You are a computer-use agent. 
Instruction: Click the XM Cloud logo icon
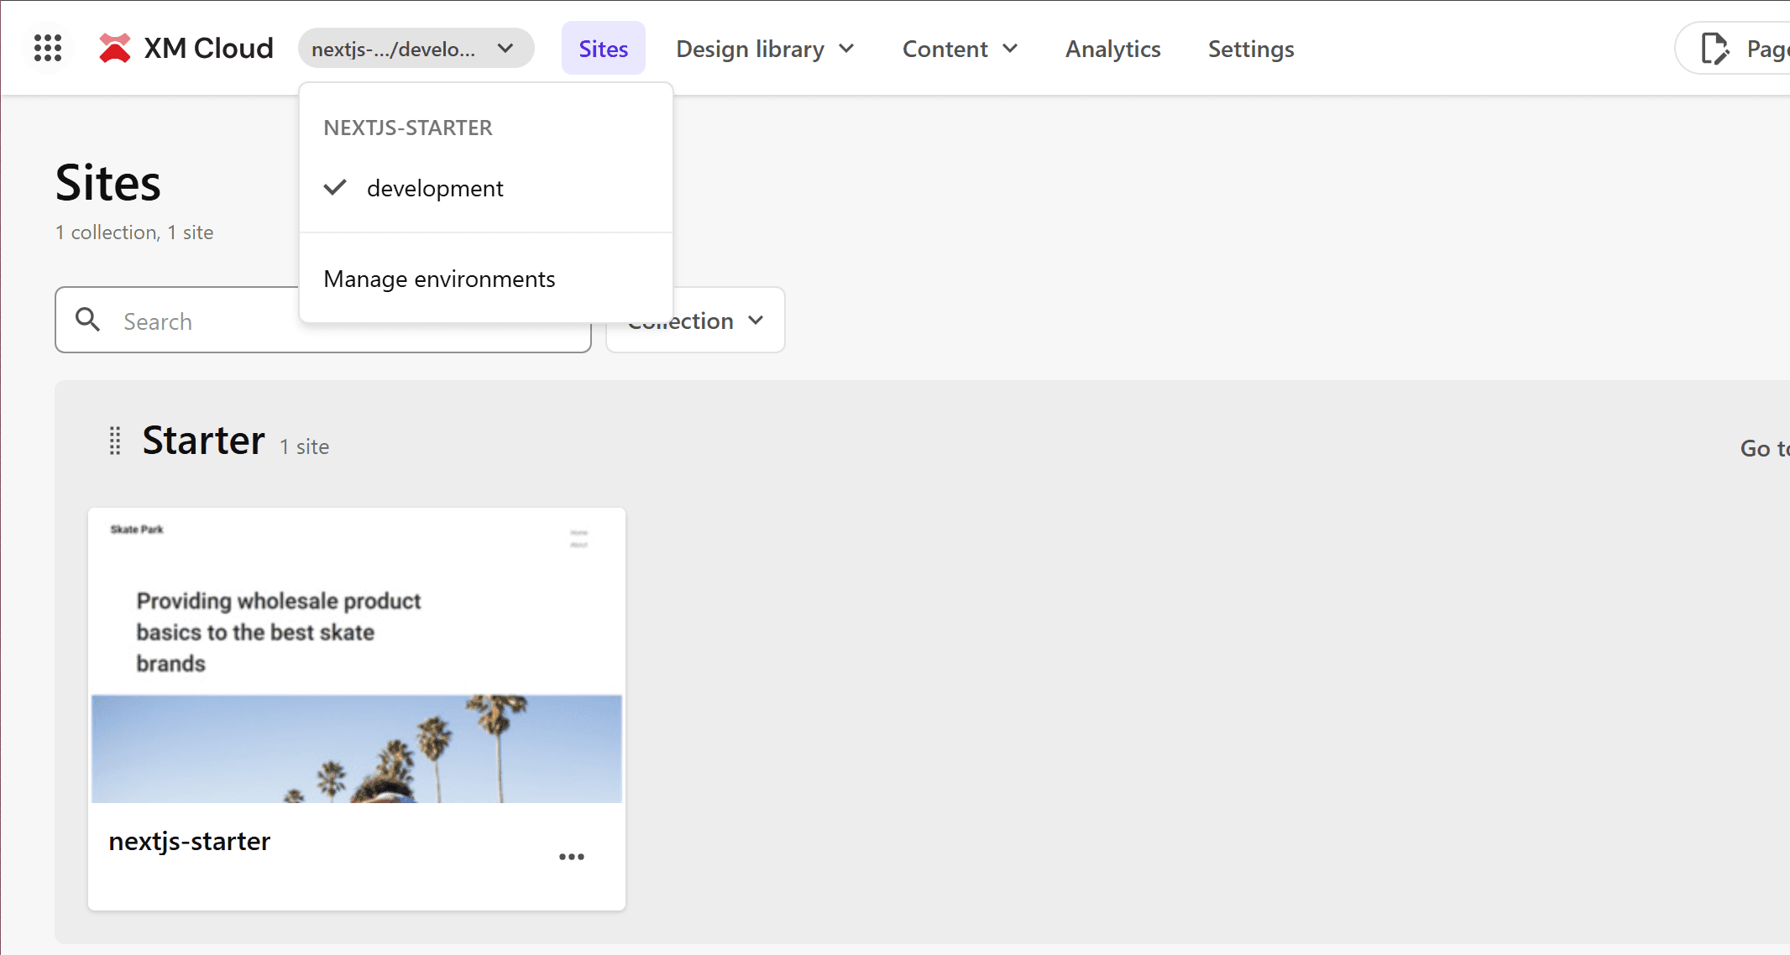coord(115,48)
